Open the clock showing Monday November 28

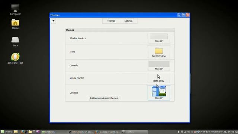[217, 132]
